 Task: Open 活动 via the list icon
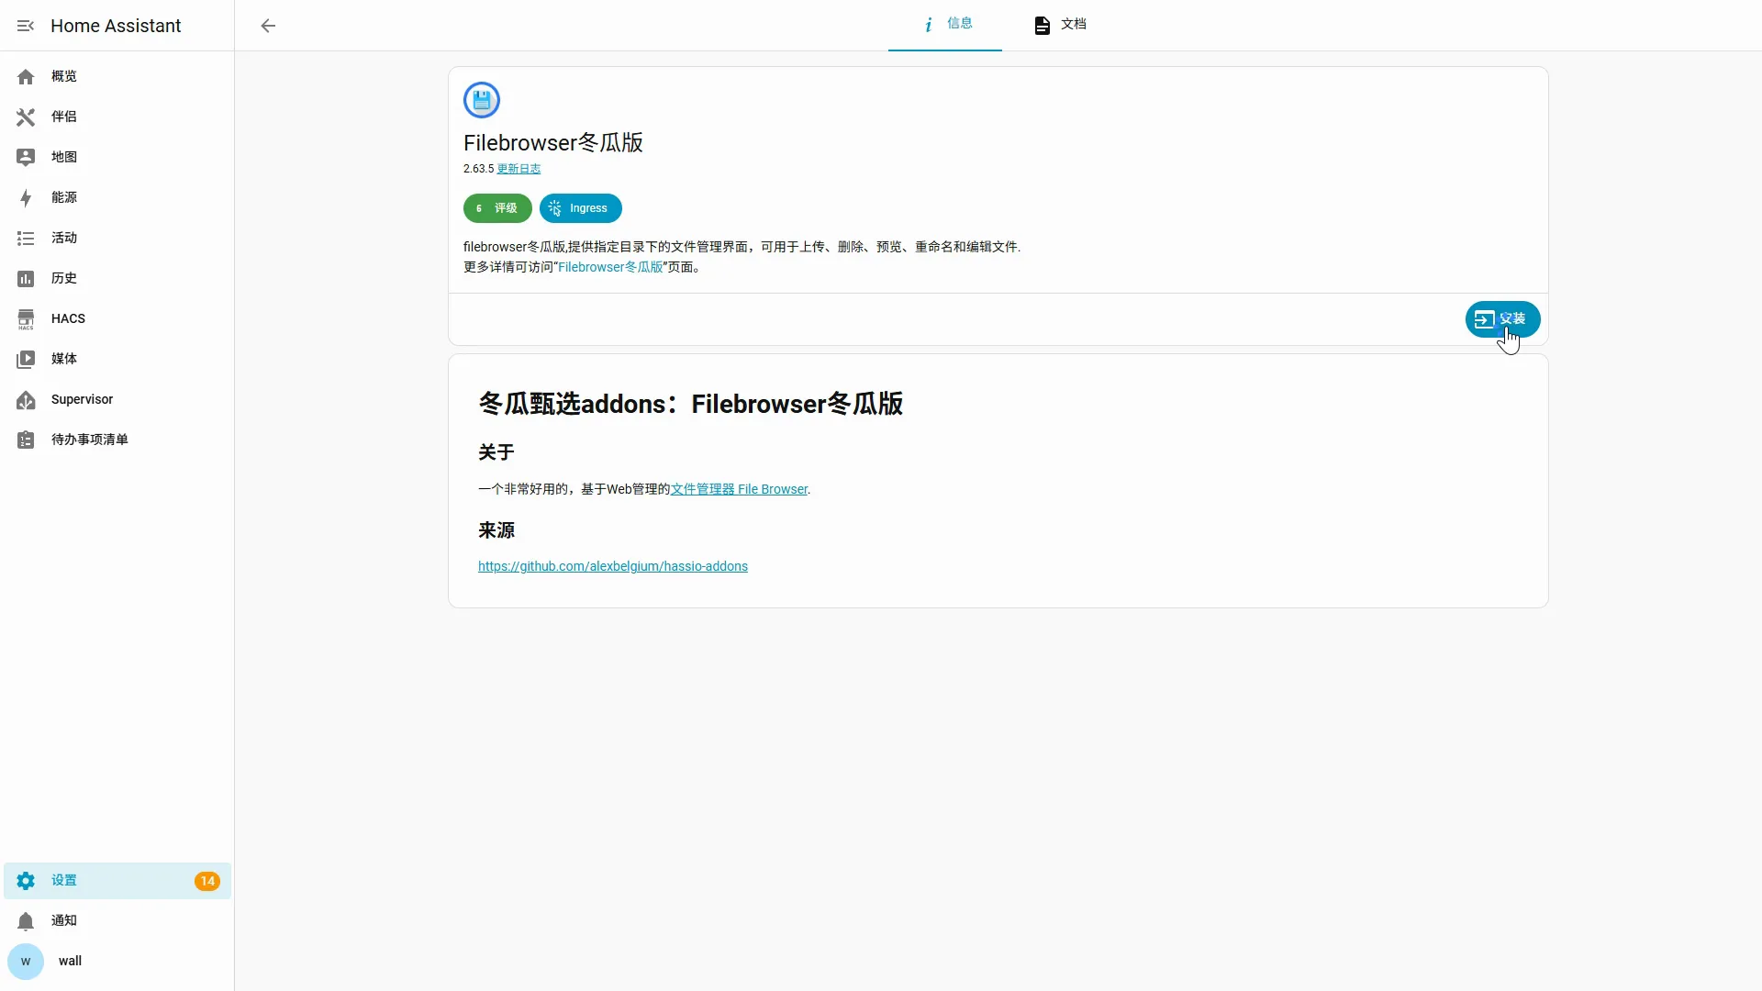click(26, 239)
